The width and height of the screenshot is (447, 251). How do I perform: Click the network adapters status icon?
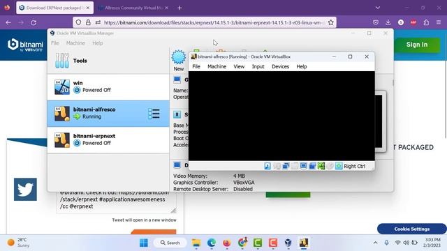286,166
